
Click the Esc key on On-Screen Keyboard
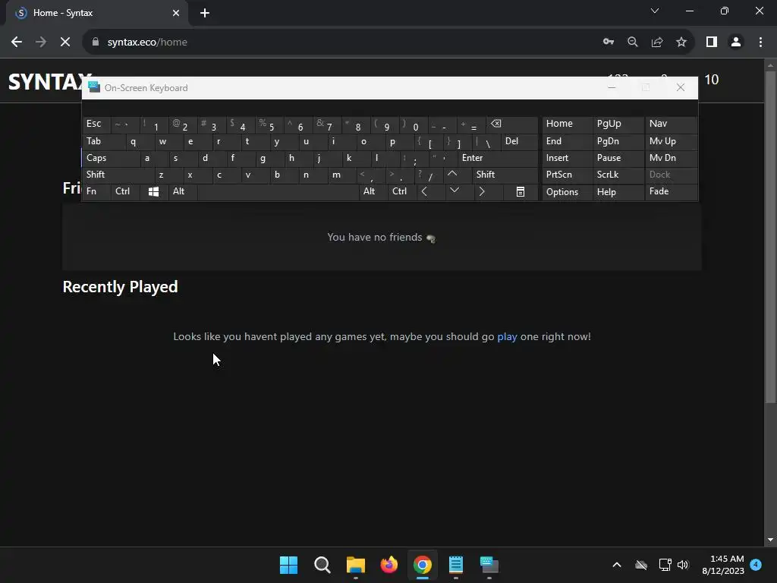click(x=96, y=124)
